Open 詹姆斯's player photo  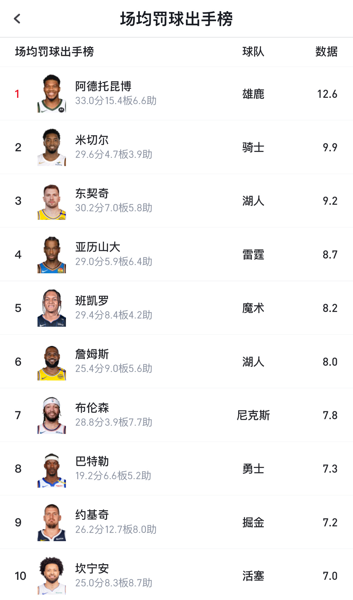pyautogui.click(x=52, y=361)
